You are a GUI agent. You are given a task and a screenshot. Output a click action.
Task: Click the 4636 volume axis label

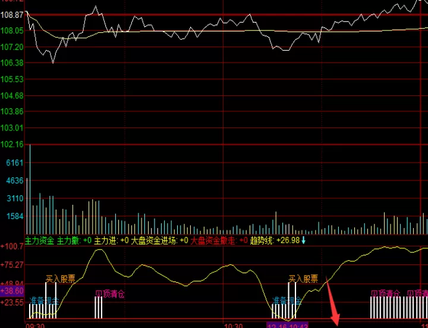tap(15, 181)
